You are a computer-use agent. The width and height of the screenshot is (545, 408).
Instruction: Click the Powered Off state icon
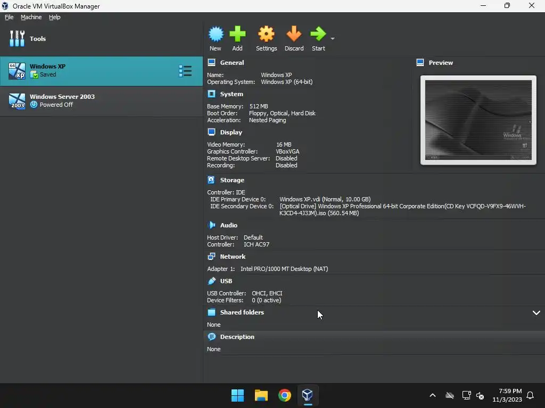click(34, 105)
